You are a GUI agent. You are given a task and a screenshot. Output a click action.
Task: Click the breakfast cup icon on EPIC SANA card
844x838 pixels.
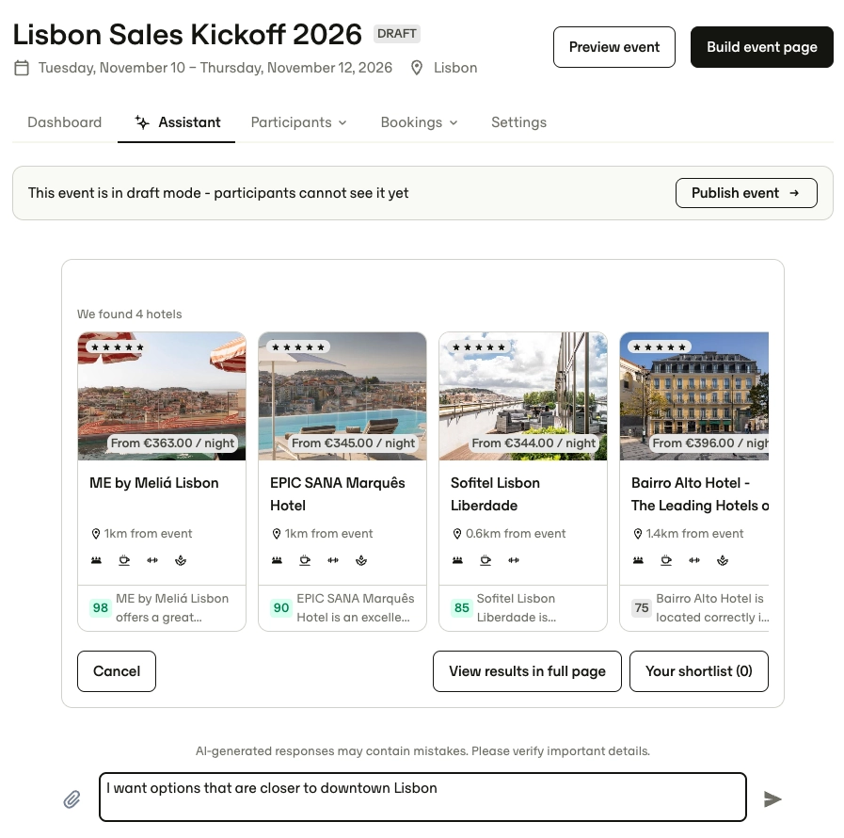click(x=305, y=560)
